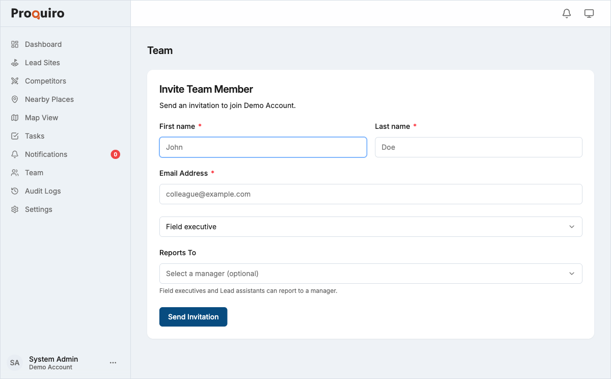The width and height of the screenshot is (611, 379).
Task: Select the Competitors crossed-swords icon
Action: coord(15,81)
